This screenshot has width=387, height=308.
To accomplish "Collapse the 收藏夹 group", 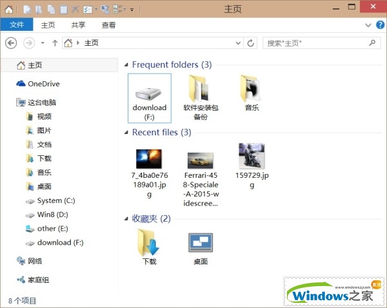I will (125, 219).
